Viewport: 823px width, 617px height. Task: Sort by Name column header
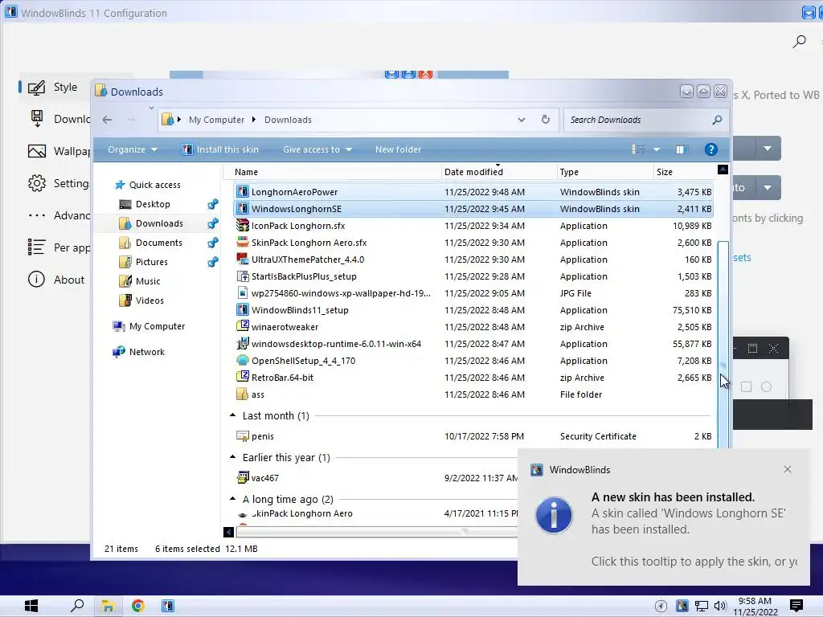332,172
